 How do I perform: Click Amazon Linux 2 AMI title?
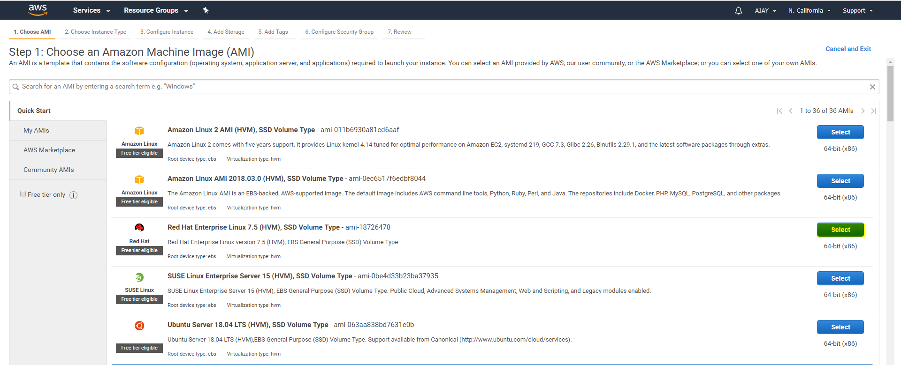[x=241, y=130]
